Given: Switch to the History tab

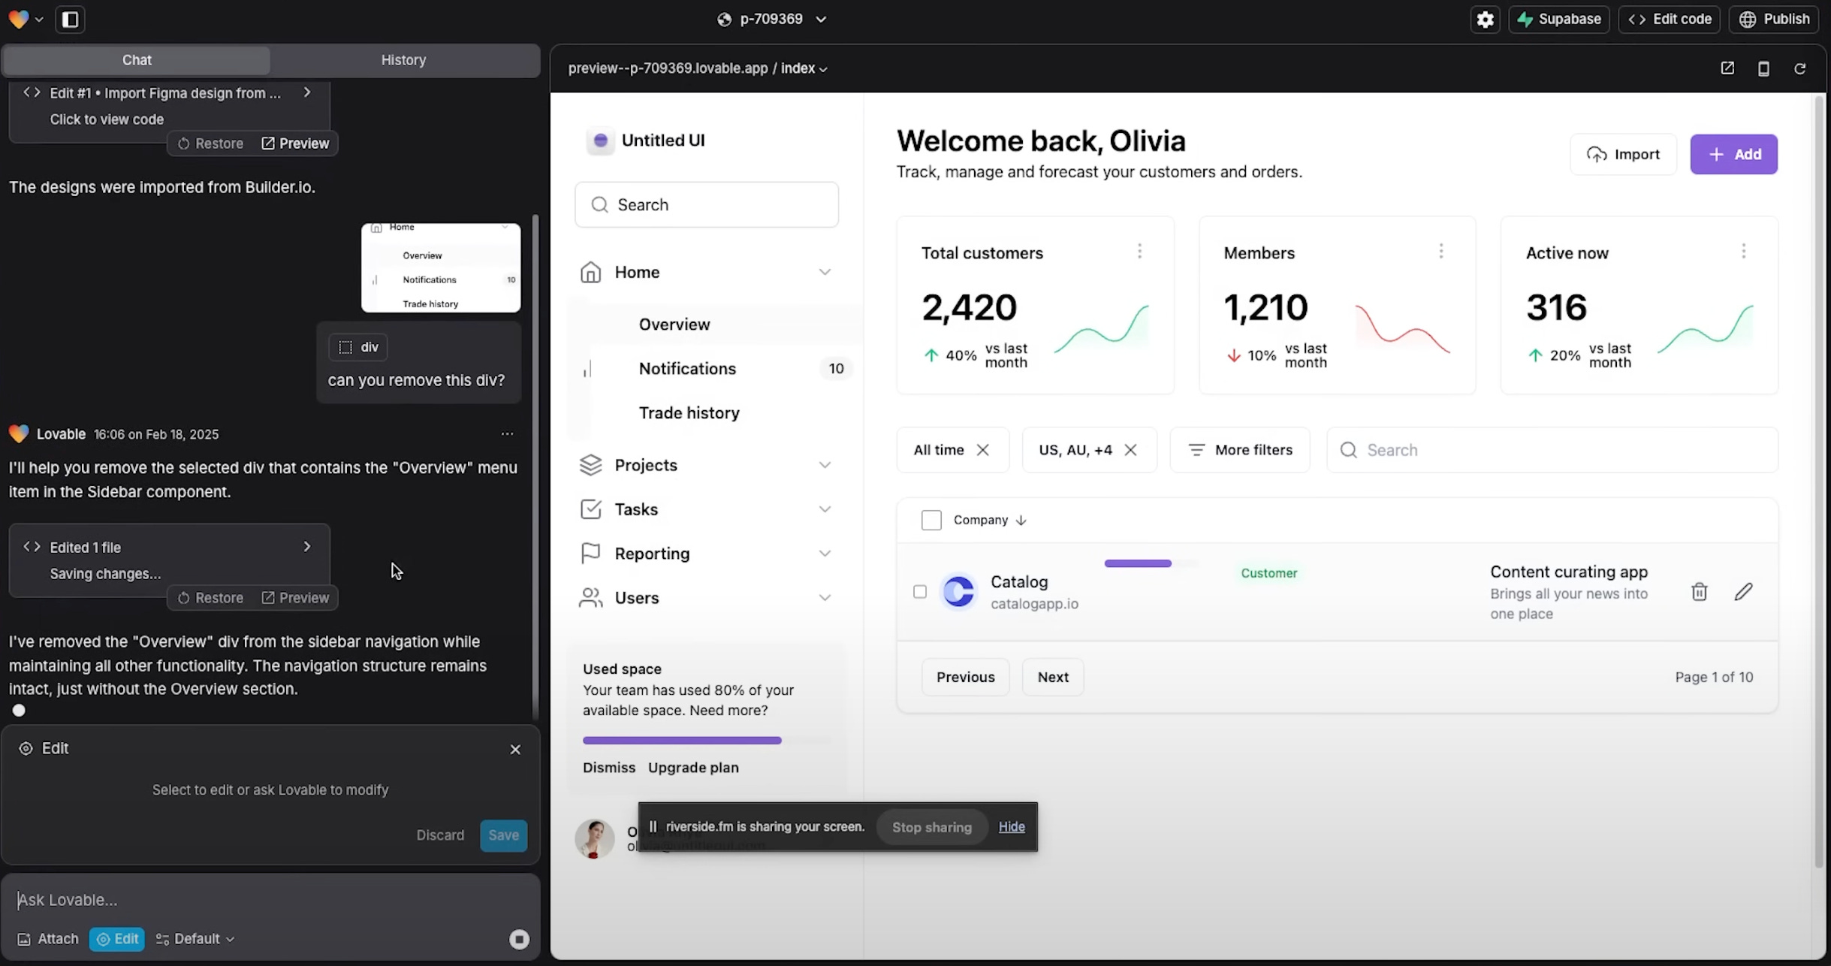Looking at the screenshot, I should pyautogui.click(x=403, y=60).
